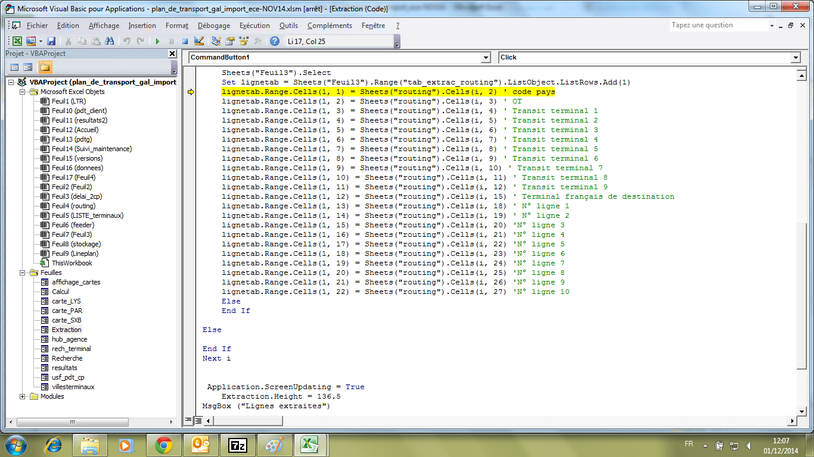Click the binoculars Find icon
Viewport: 814px width, 457px height.
pyautogui.click(x=109, y=41)
